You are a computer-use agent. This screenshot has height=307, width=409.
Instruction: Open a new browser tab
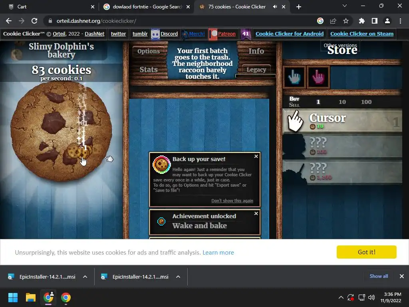[299, 7]
